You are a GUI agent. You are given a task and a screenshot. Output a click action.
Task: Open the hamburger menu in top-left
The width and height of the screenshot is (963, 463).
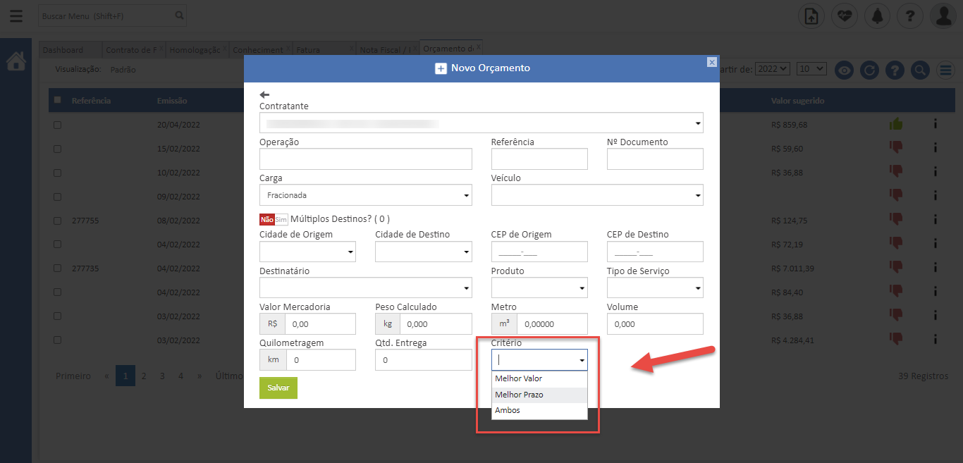point(16,16)
